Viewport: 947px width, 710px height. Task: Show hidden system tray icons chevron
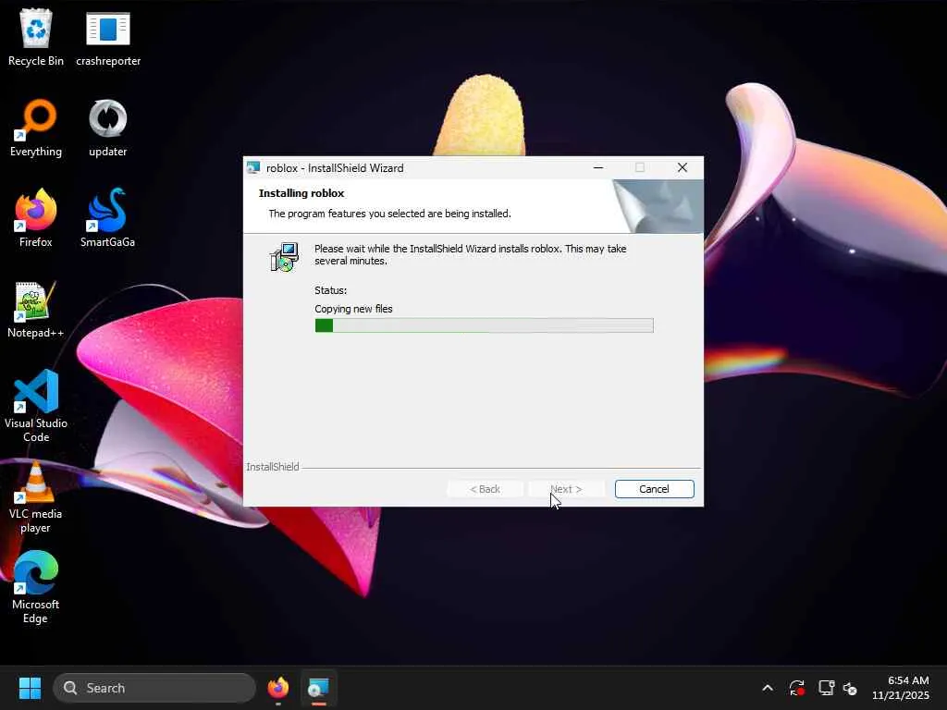tap(768, 688)
